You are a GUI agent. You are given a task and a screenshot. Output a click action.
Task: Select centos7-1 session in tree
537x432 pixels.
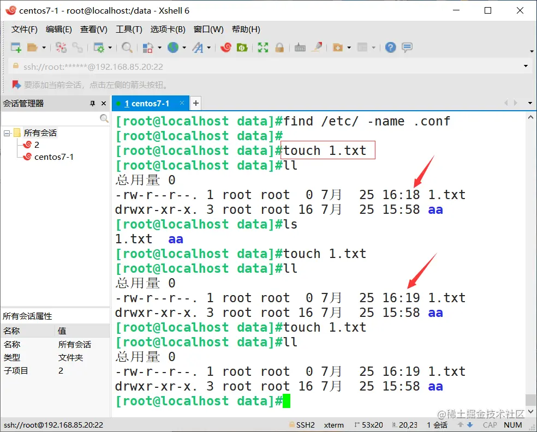click(x=54, y=157)
